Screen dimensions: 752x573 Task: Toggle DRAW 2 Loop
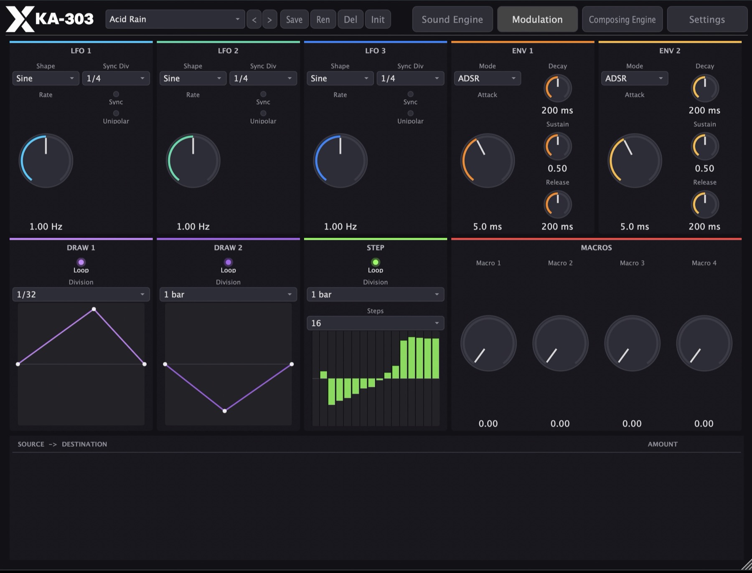pyautogui.click(x=228, y=262)
